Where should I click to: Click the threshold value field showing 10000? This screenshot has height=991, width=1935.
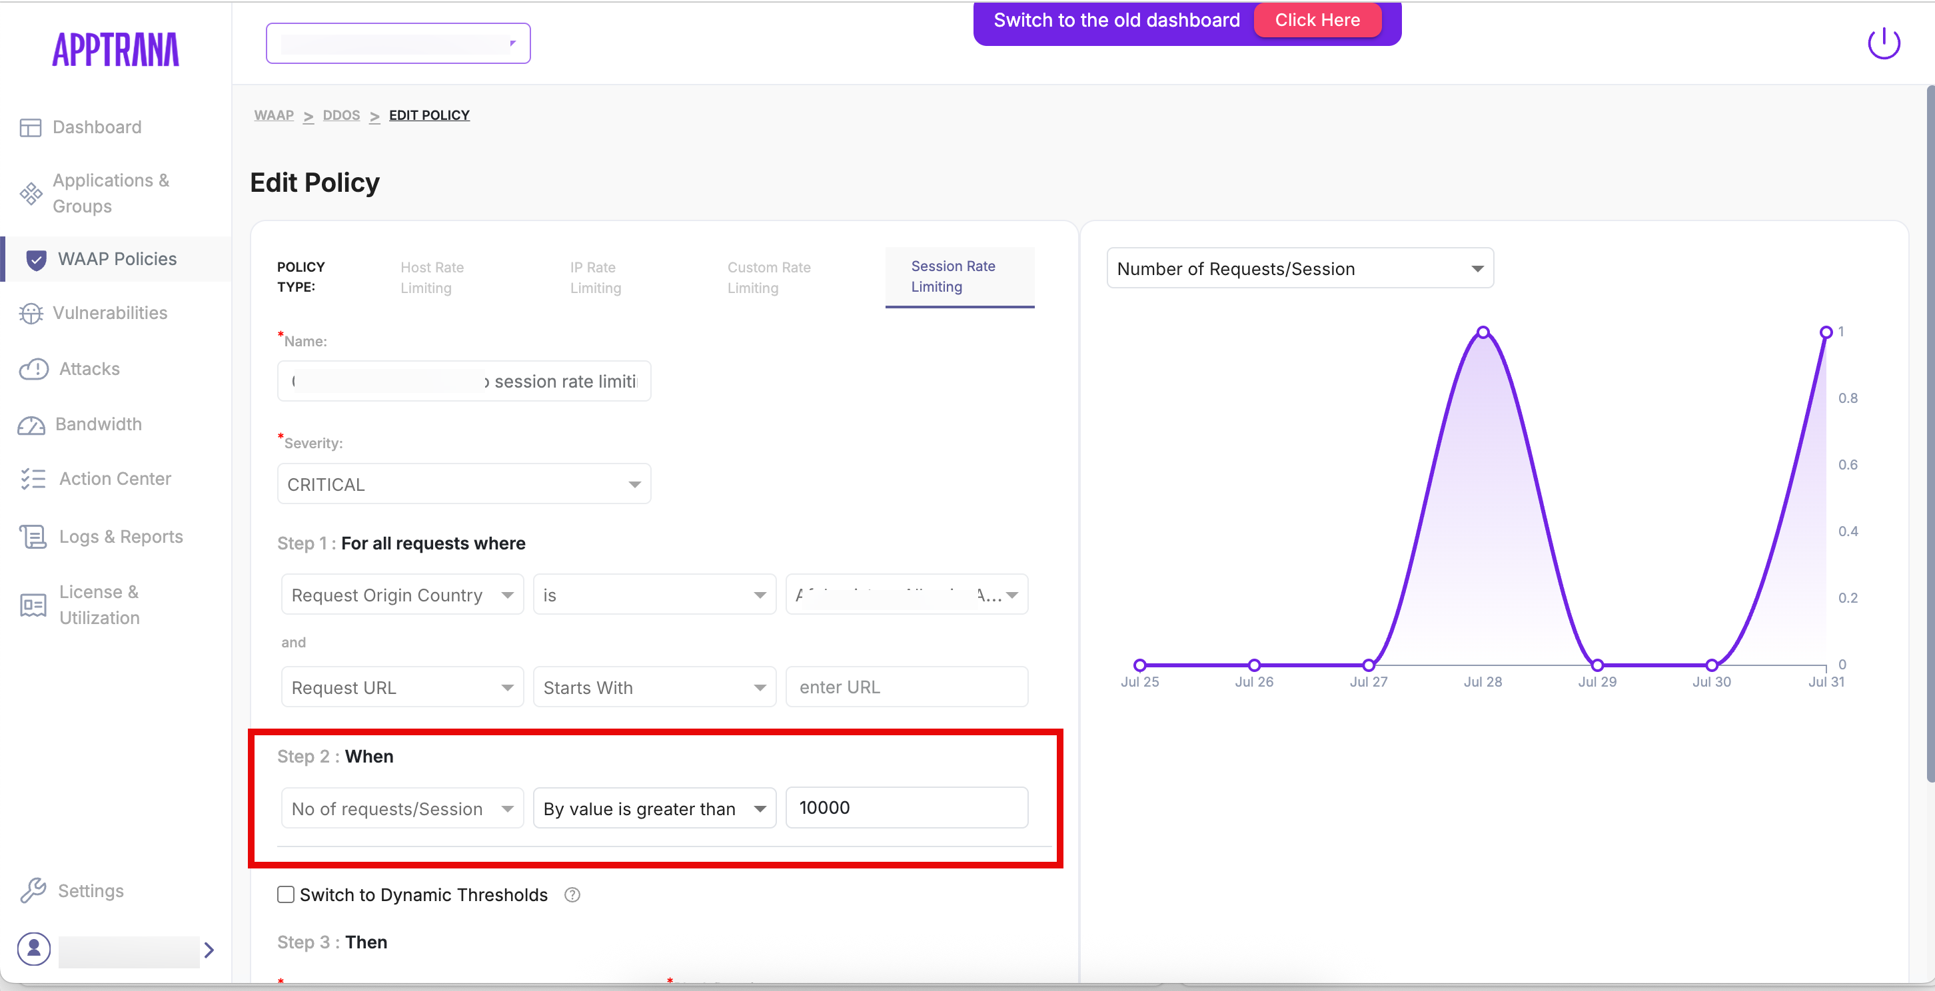(x=907, y=808)
